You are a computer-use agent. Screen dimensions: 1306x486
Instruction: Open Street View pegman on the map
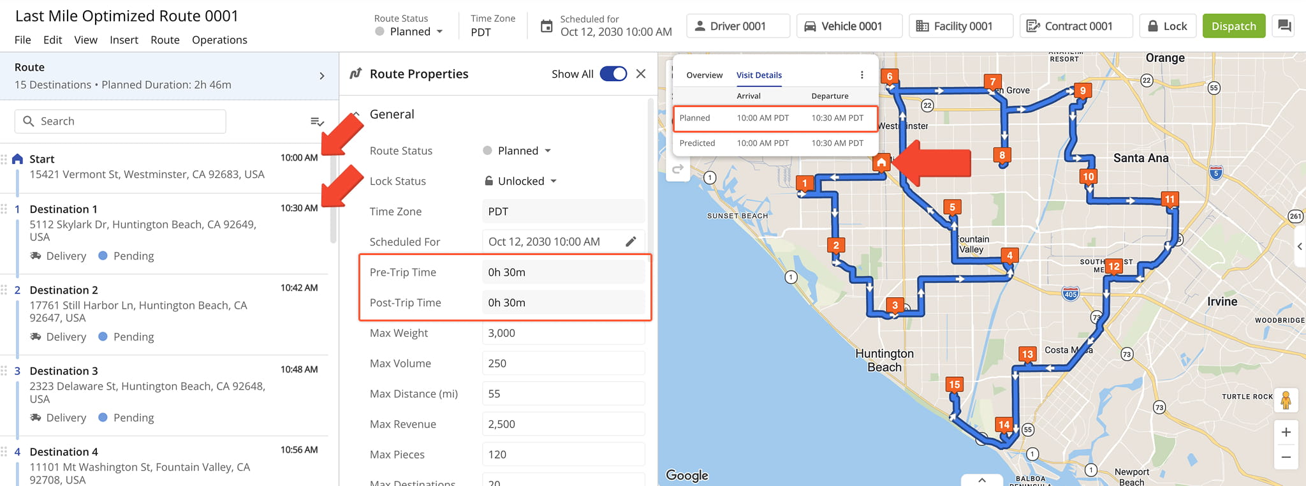point(1286,401)
